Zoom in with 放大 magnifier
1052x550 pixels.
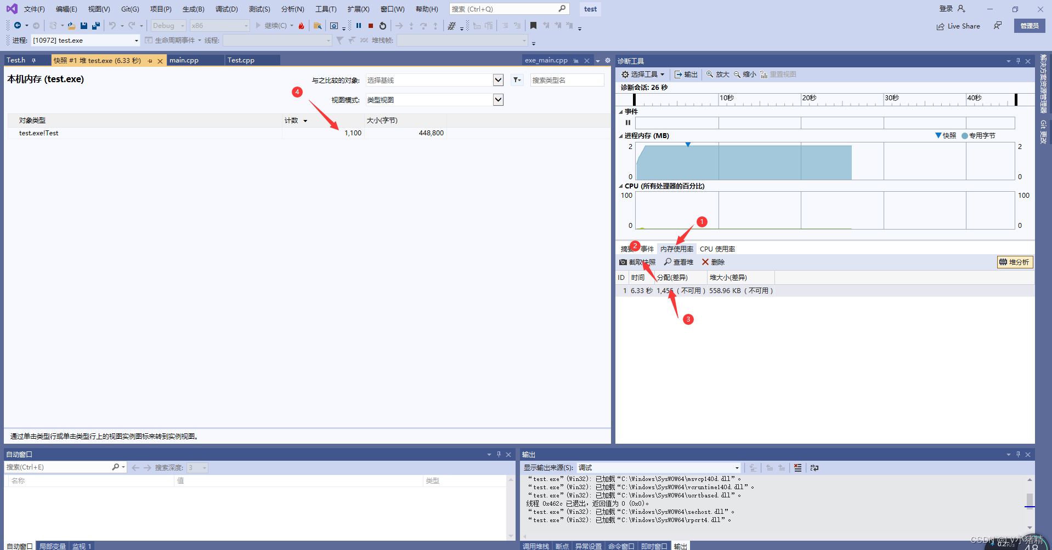(x=717, y=75)
